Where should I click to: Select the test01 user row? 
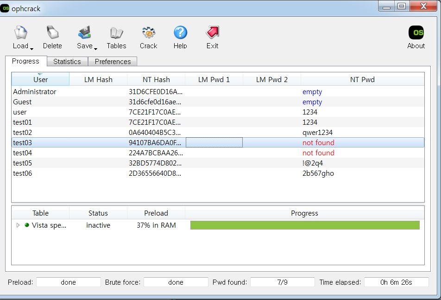pyautogui.click(x=218, y=122)
